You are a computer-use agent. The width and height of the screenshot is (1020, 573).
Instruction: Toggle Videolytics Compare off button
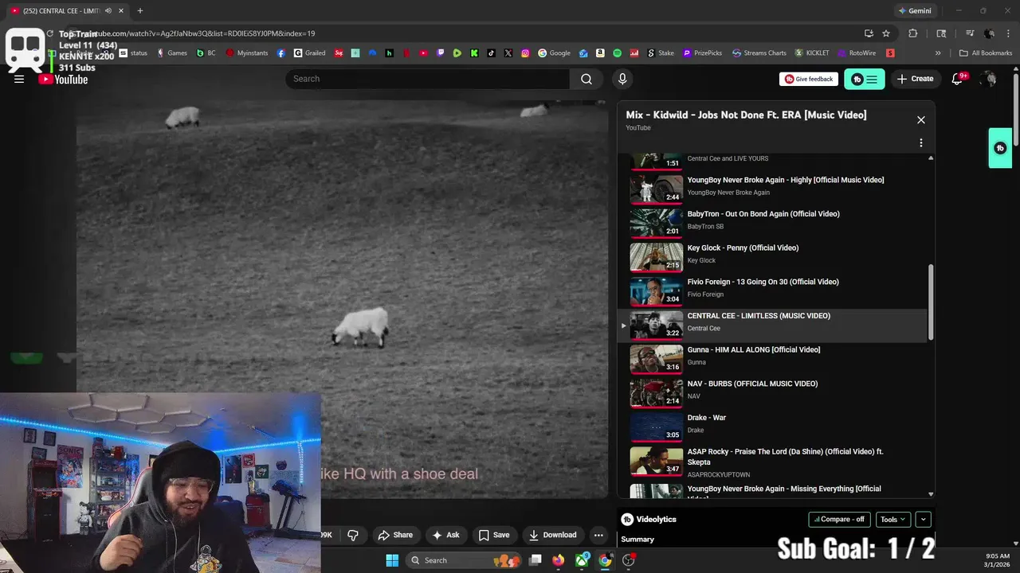[x=839, y=520]
